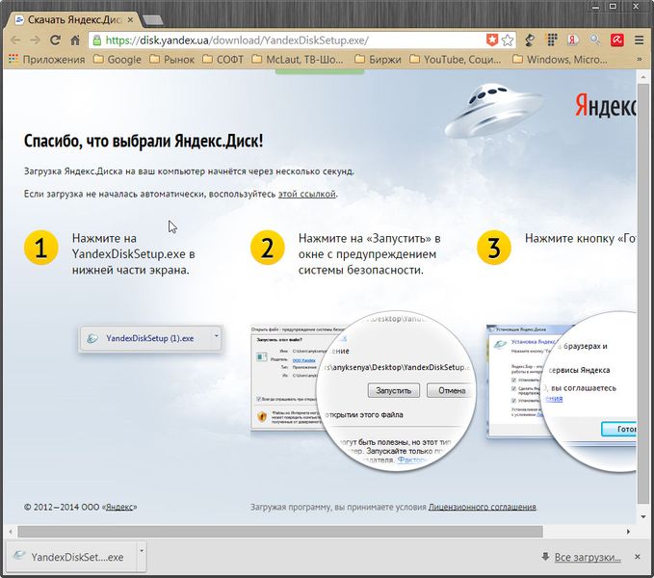Open the Windows, Micro... bookmarks folder
654x578 pixels.
pos(560,60)
